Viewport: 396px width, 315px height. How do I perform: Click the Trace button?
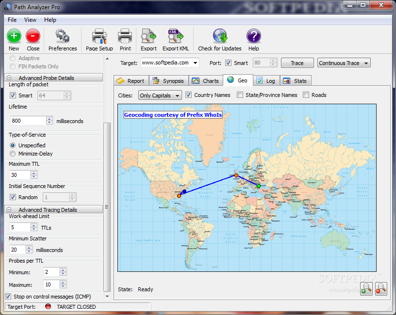pyautogui.click(x=297, y=63)
